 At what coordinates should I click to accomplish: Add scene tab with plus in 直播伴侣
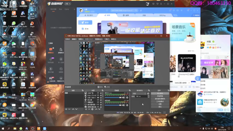pyautogui.click(x=74, y=9)
